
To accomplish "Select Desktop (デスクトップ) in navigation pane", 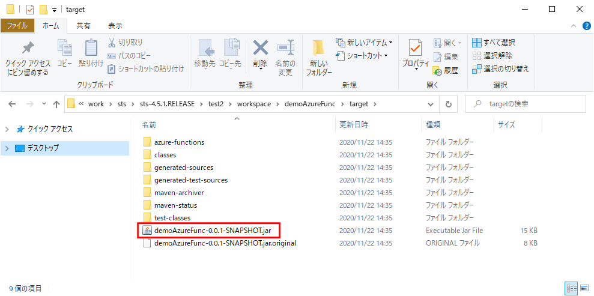I will [64, 148].
